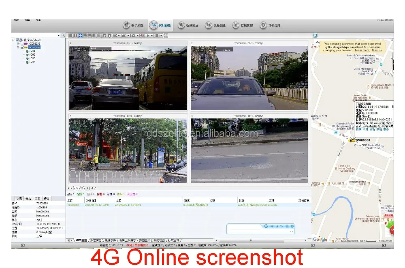Click the search magnifier icon above device tree
Image resolution: width=405 pixels, height=268 pixels.
click(x=63, y=36)
